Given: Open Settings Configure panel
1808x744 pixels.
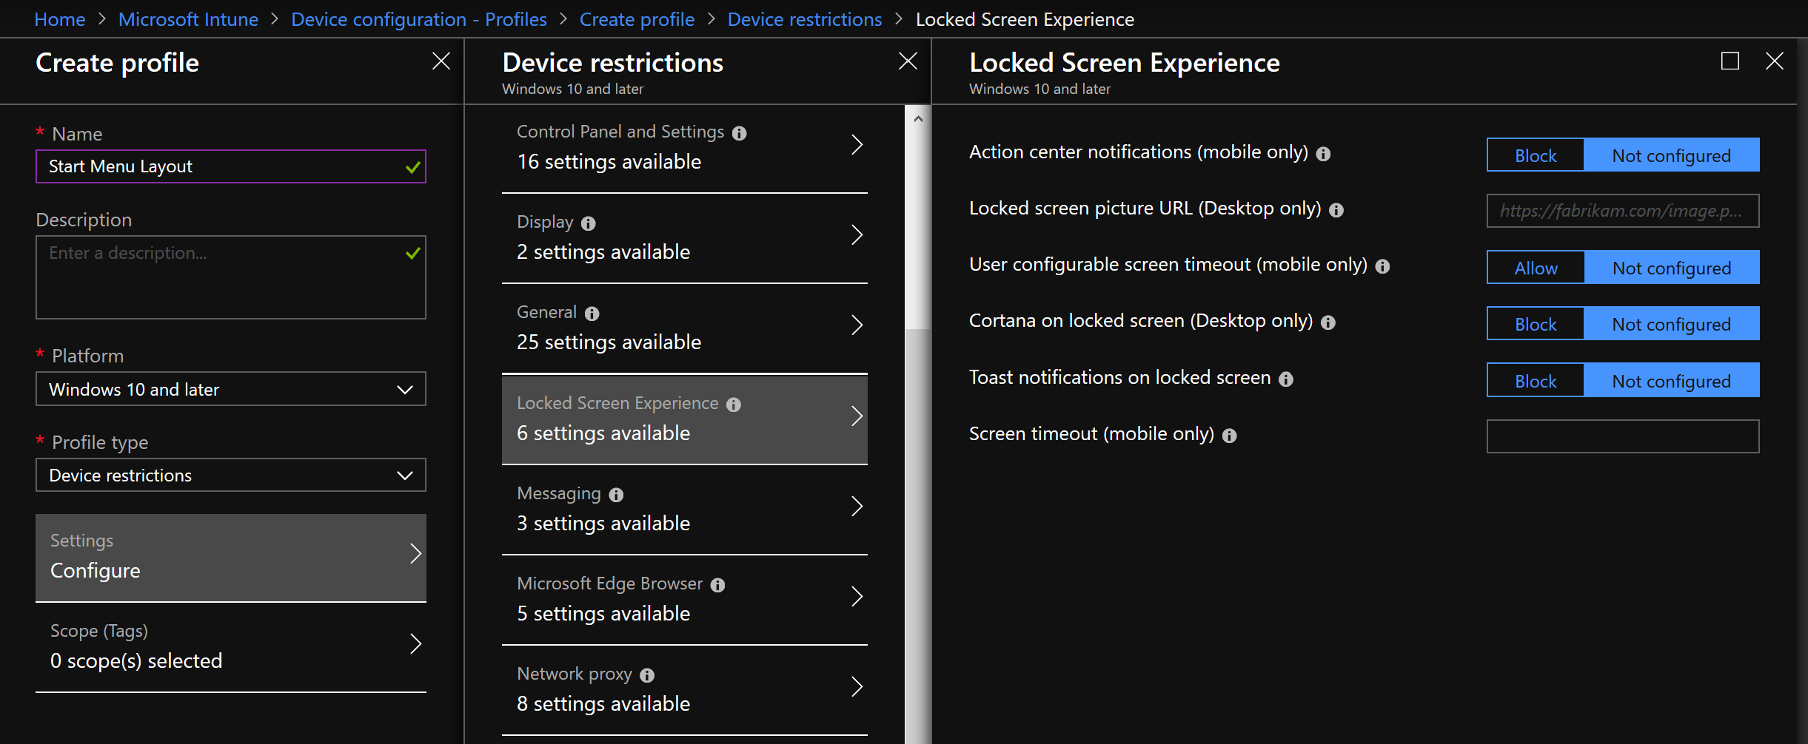Looking at the screenshot, I should (230, 557).
